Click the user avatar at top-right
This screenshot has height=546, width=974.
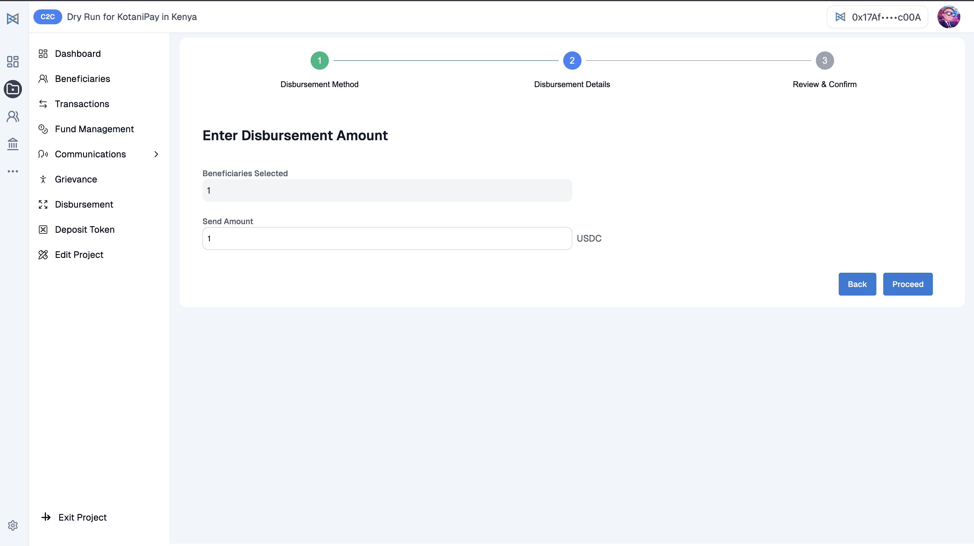[x=948, y=17]
